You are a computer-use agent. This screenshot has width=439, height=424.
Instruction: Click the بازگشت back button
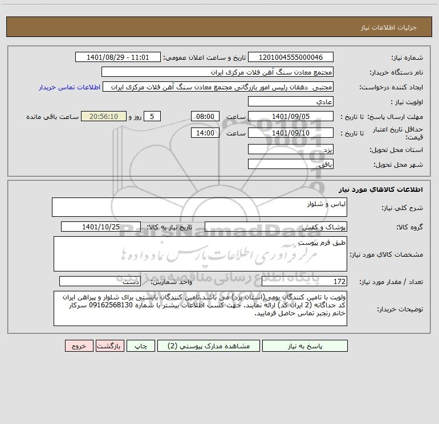click(109, 345)
